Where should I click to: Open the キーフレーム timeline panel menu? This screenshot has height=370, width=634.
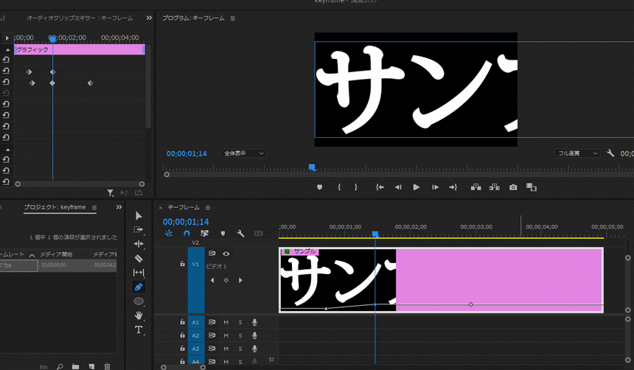[208, 207]
